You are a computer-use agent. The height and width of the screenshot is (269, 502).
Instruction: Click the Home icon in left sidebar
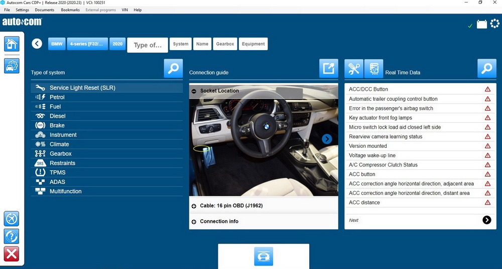point(11,44)
